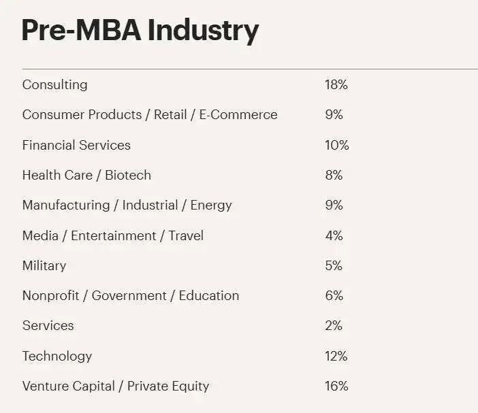Click the 4% value for Media
The image size is (478, 413).
(334, 235)
